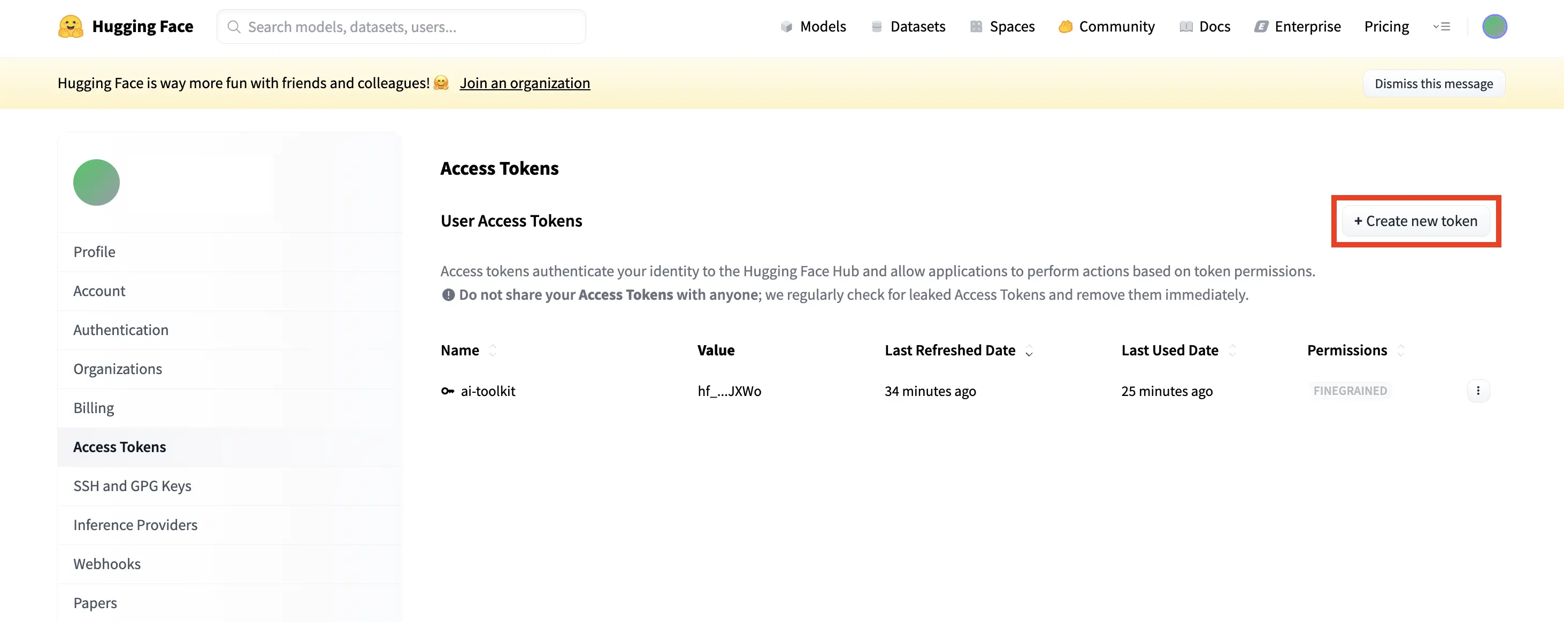Open SSH and GPG Keys settings

[132, 485]
